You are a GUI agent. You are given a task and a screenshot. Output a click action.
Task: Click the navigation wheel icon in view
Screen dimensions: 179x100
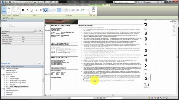[174, 26]
